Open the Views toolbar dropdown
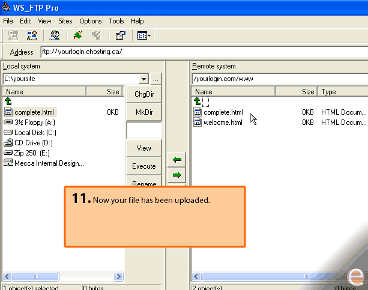This screenshot has width=368, height=290. [144, 35]
